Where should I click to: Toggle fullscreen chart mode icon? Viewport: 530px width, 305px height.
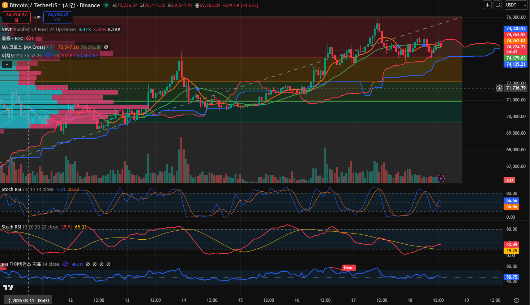tap(497, 5)
